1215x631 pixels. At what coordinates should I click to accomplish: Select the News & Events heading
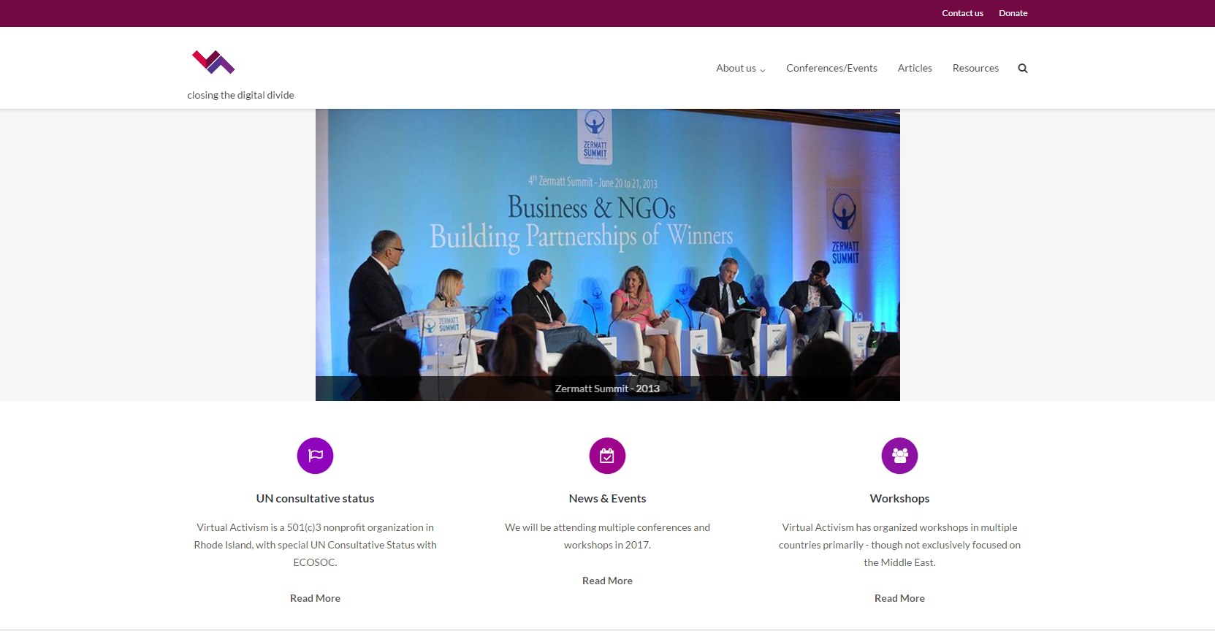[607, 499]
